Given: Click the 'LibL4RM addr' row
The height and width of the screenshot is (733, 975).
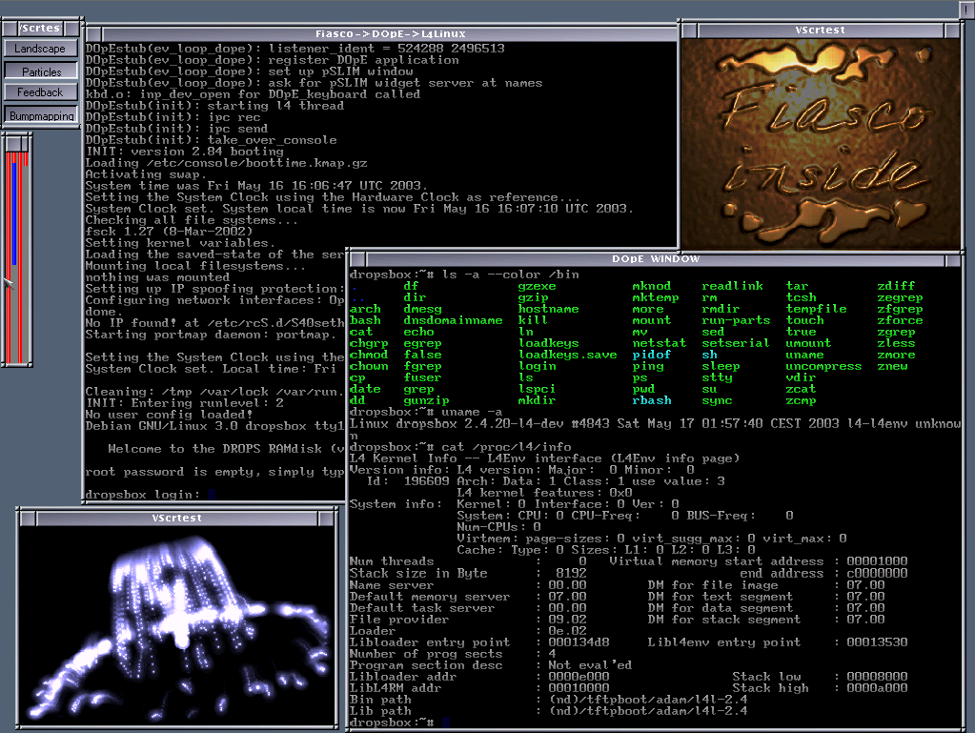Looking at the screenshot, I should [479, 688].
